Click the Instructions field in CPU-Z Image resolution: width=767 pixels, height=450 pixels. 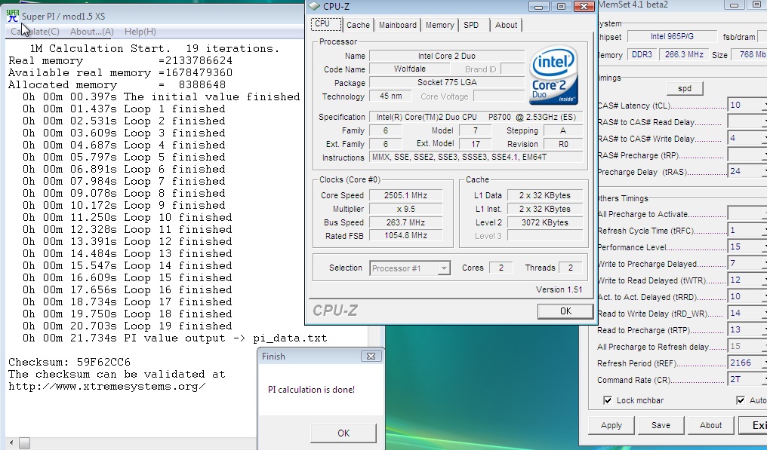[476, 158]
